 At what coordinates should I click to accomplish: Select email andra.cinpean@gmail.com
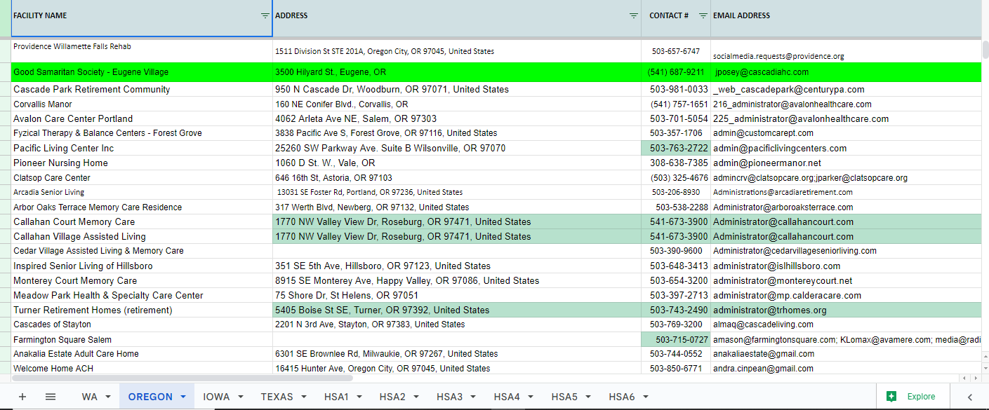[x=846, y=368]
